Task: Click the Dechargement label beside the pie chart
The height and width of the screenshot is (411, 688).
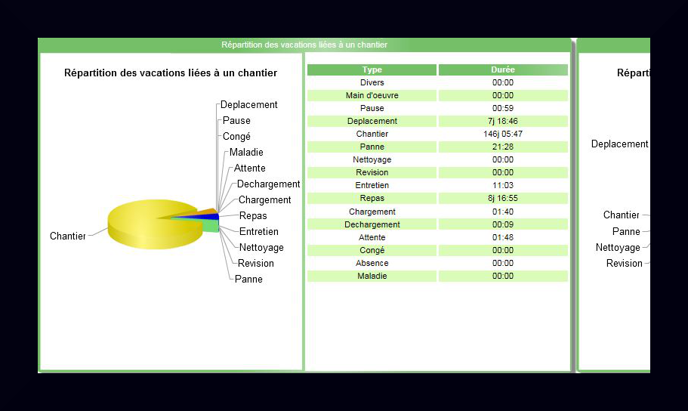Action: point(268,184)
